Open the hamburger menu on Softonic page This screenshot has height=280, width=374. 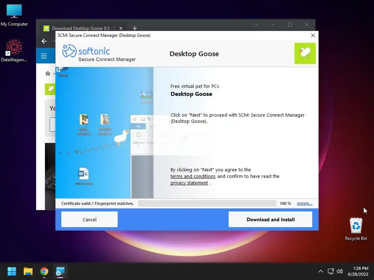44,56
